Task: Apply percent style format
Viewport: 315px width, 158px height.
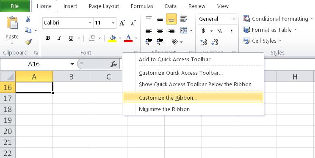Action: [x=220, y=31]
